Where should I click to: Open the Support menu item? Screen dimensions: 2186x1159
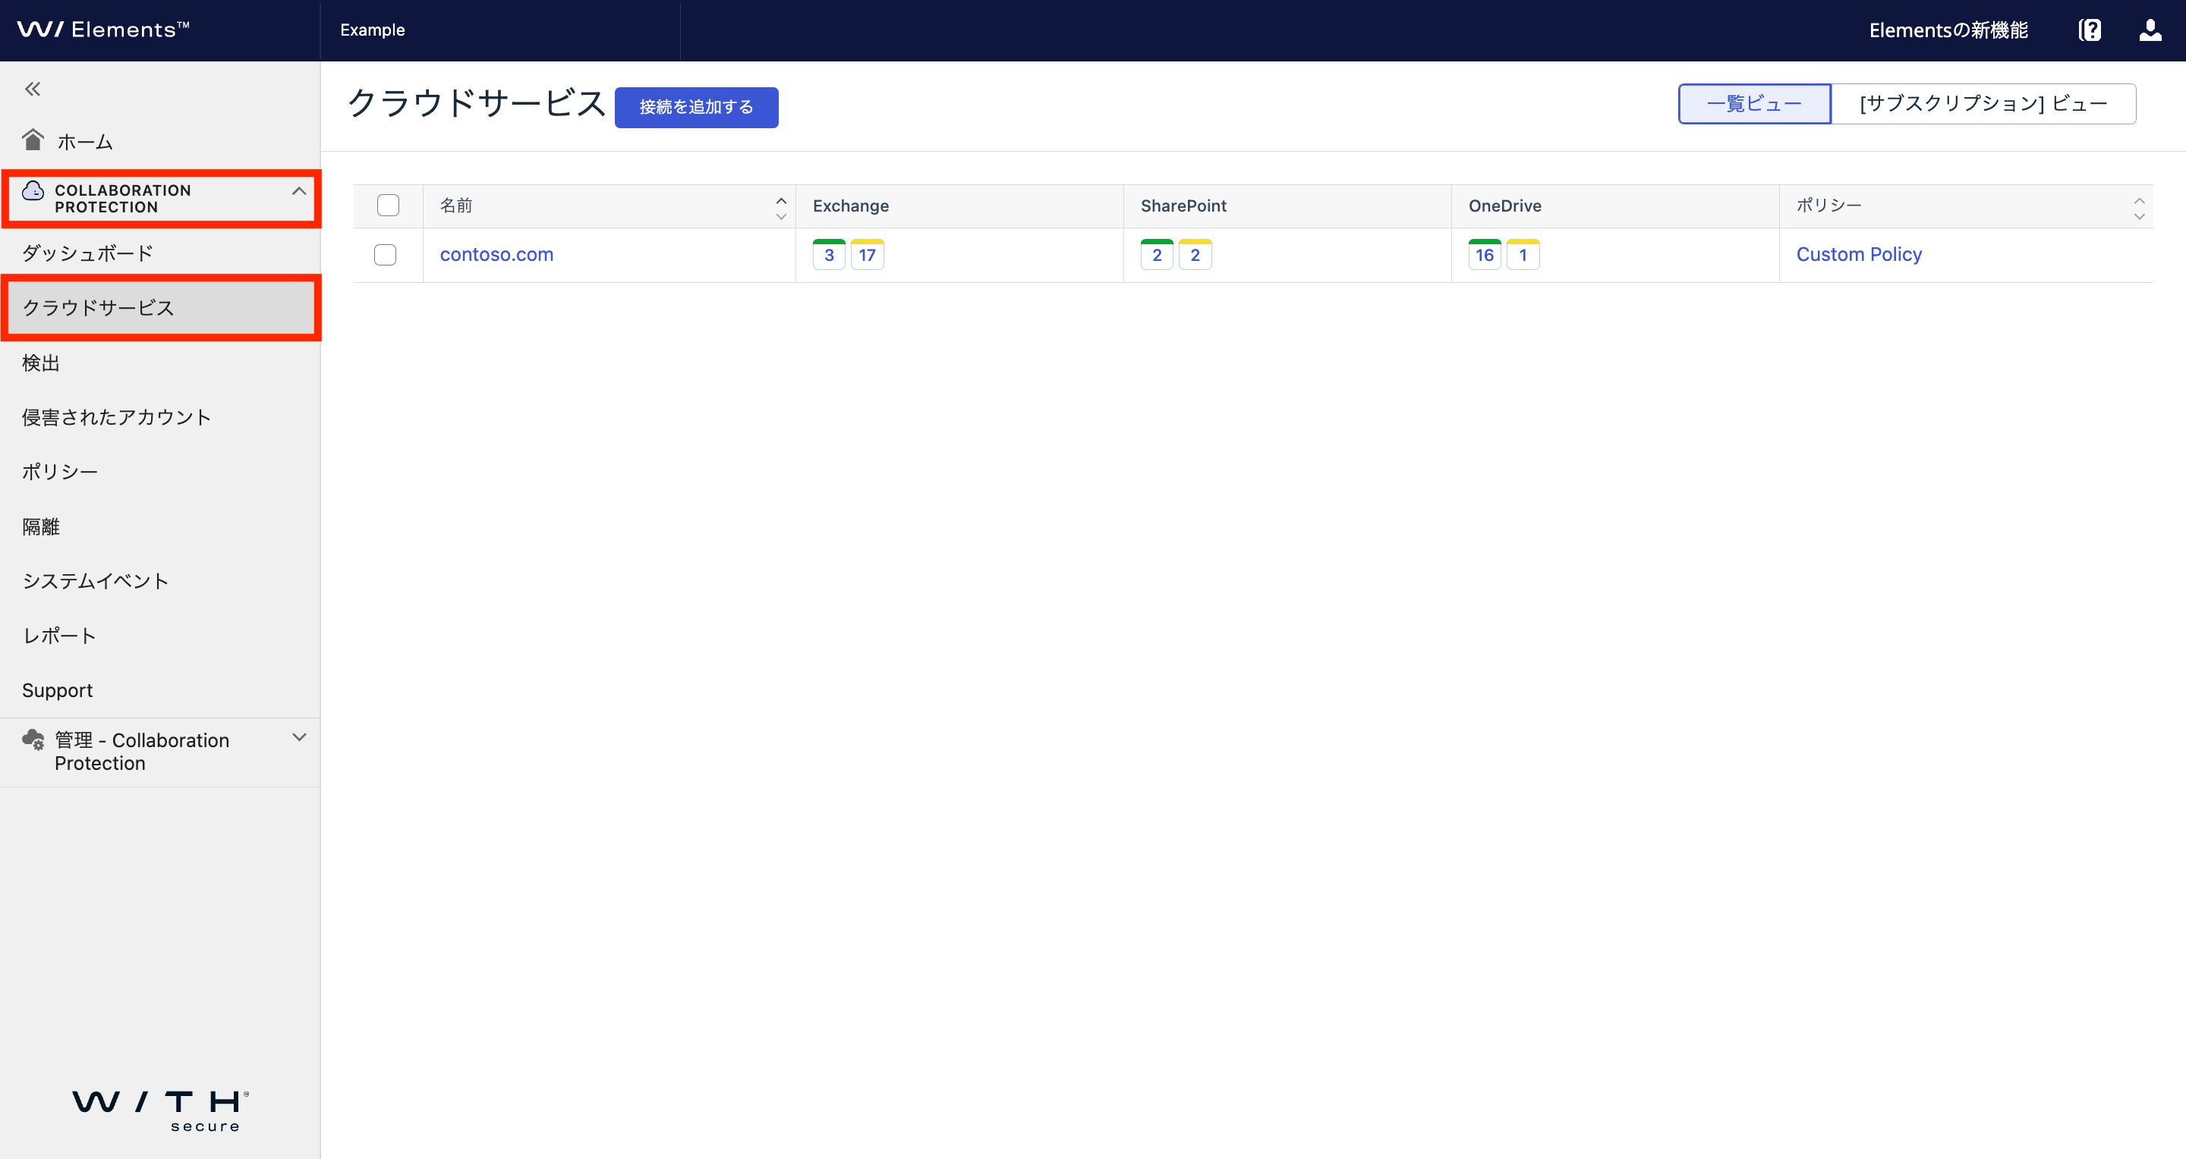[x=160, y=690]
